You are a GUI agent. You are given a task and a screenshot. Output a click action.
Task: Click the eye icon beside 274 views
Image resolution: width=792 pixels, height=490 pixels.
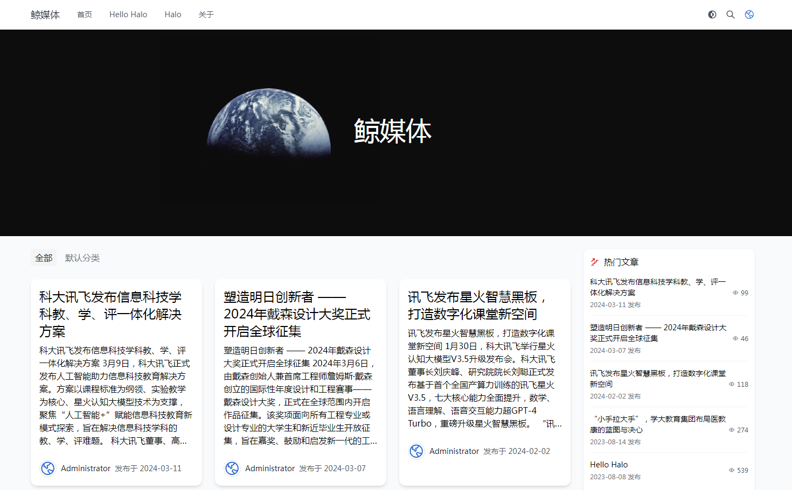[x=732, y=430]
